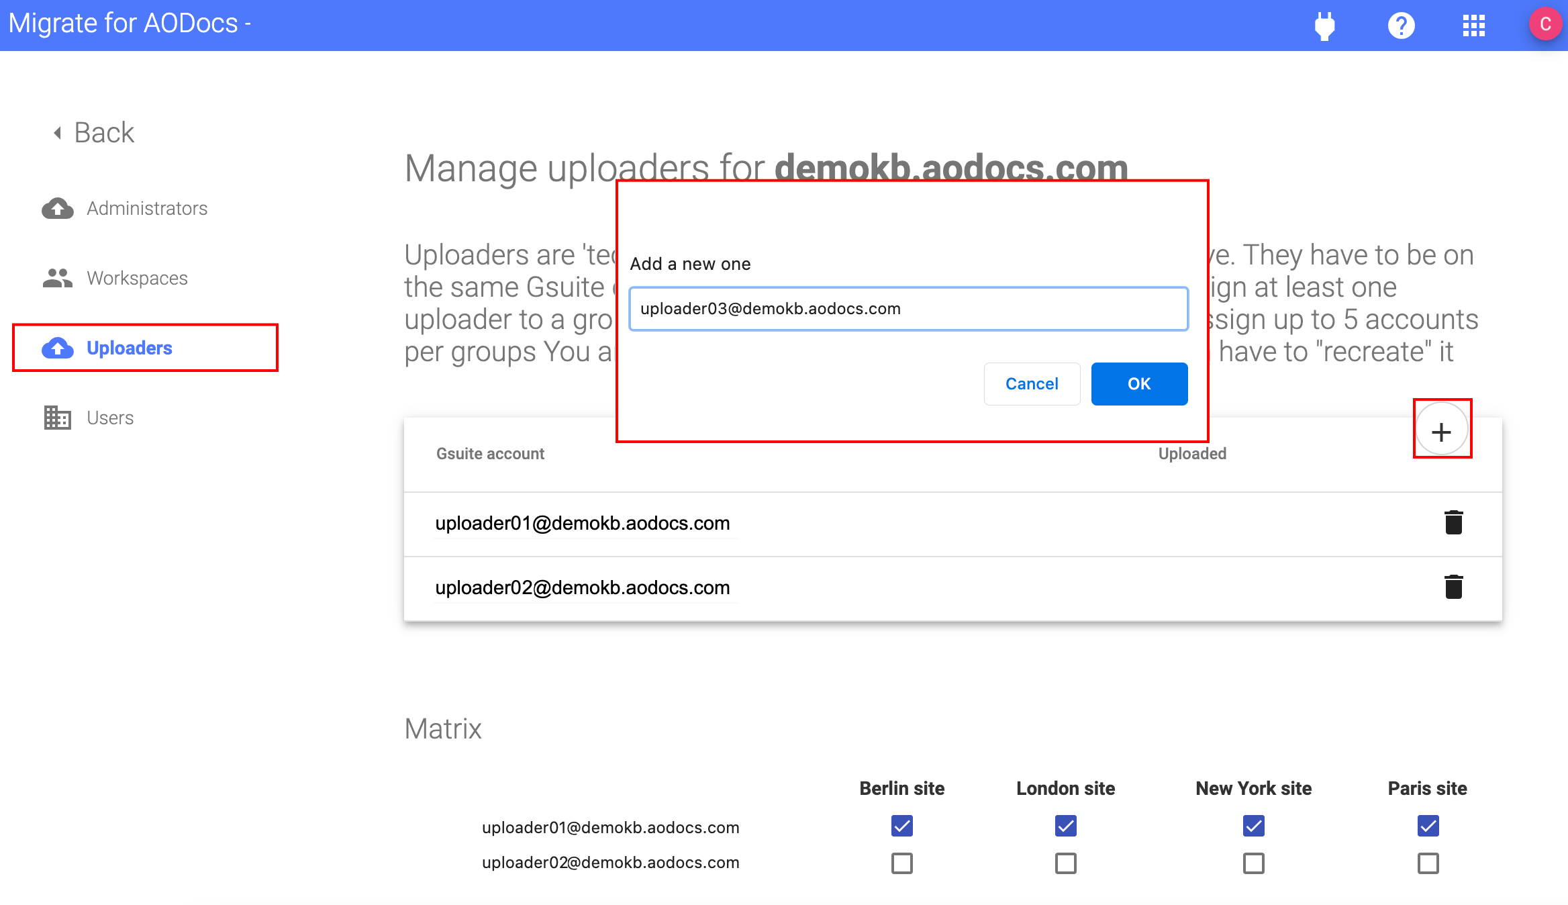This screenshot has width=1568, height=905.
Task: Check Berlin site for uploader02
Action: point(901,863)
